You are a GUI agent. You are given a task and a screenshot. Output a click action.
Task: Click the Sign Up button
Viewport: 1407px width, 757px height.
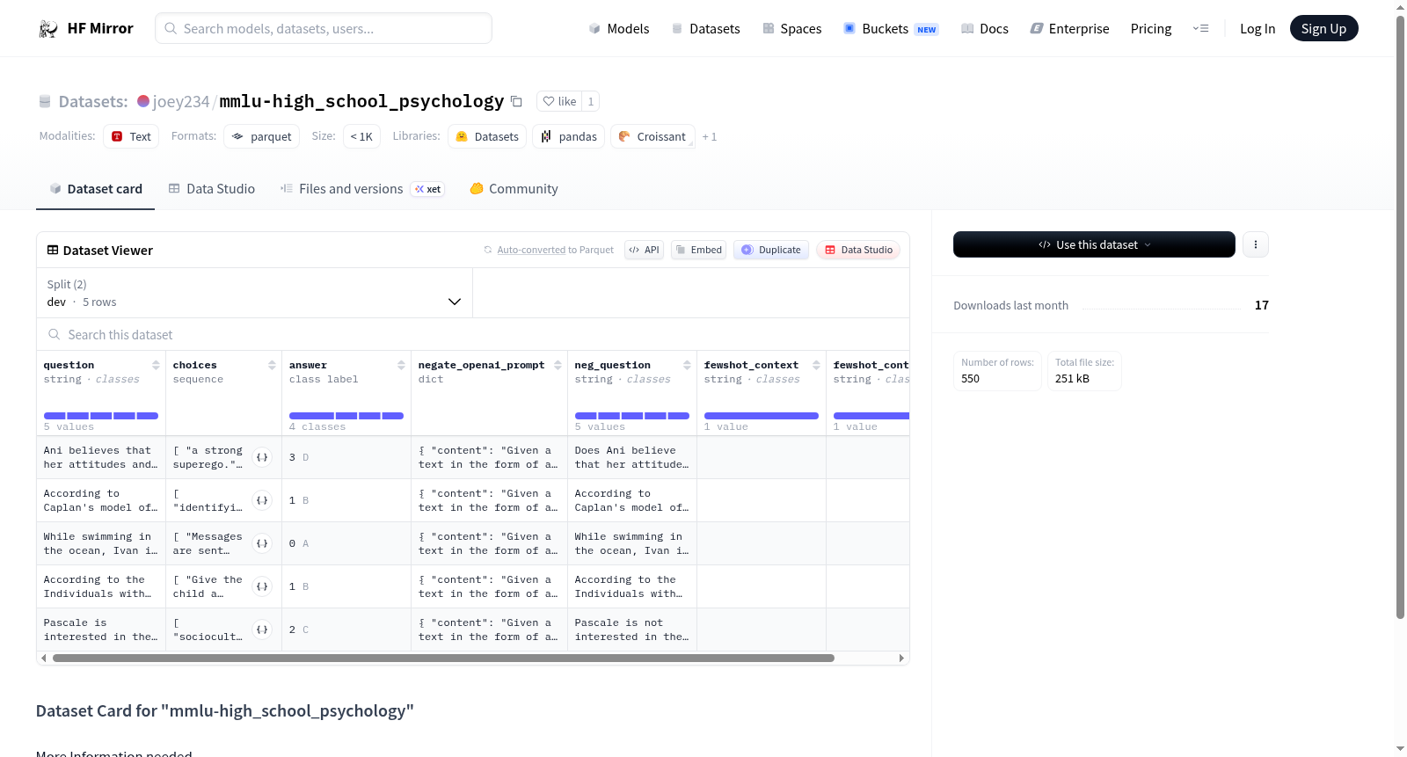pos(1323,29)
